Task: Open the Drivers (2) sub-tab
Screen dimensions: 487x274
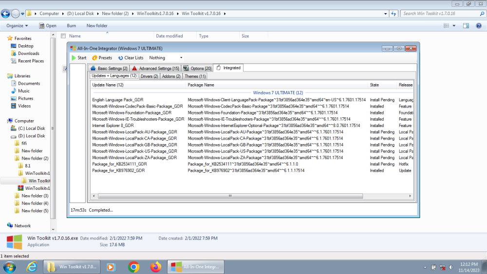Action: (x=149, y=76)
